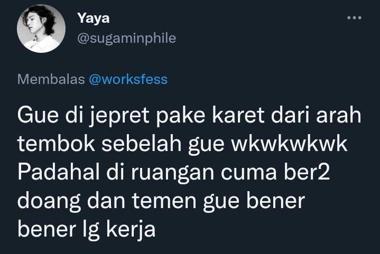This screenshot has height=254, width=380.
Task: Click the word ruangan in the tweet
Action: pyautogui.click(x=173, y=173)
